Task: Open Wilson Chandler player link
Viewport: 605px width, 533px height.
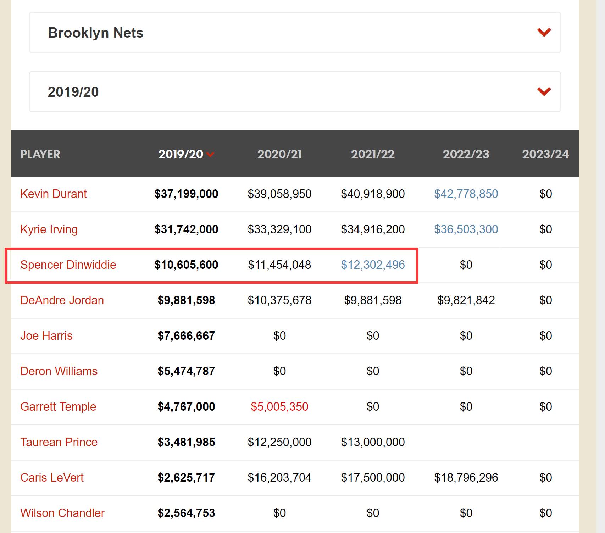Action: (62, 513)
